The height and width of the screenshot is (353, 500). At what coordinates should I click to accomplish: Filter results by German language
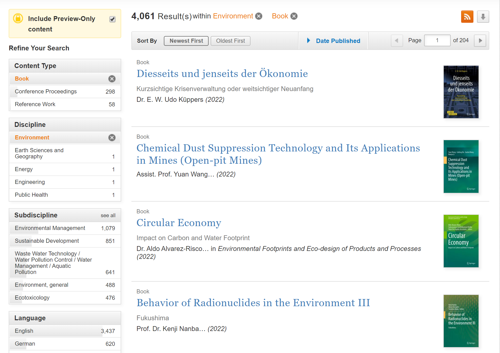(25, 344)
